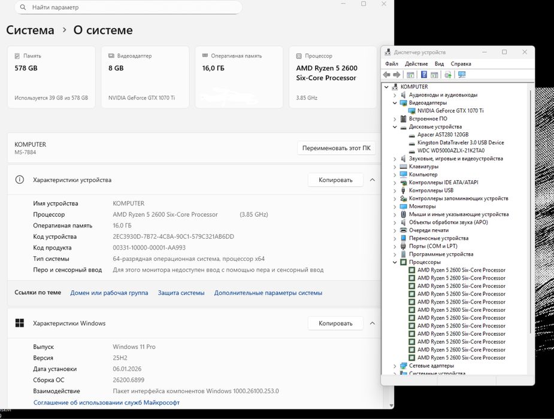Open the Файл menu
The image size is (554, 419).
pos(392,64)
